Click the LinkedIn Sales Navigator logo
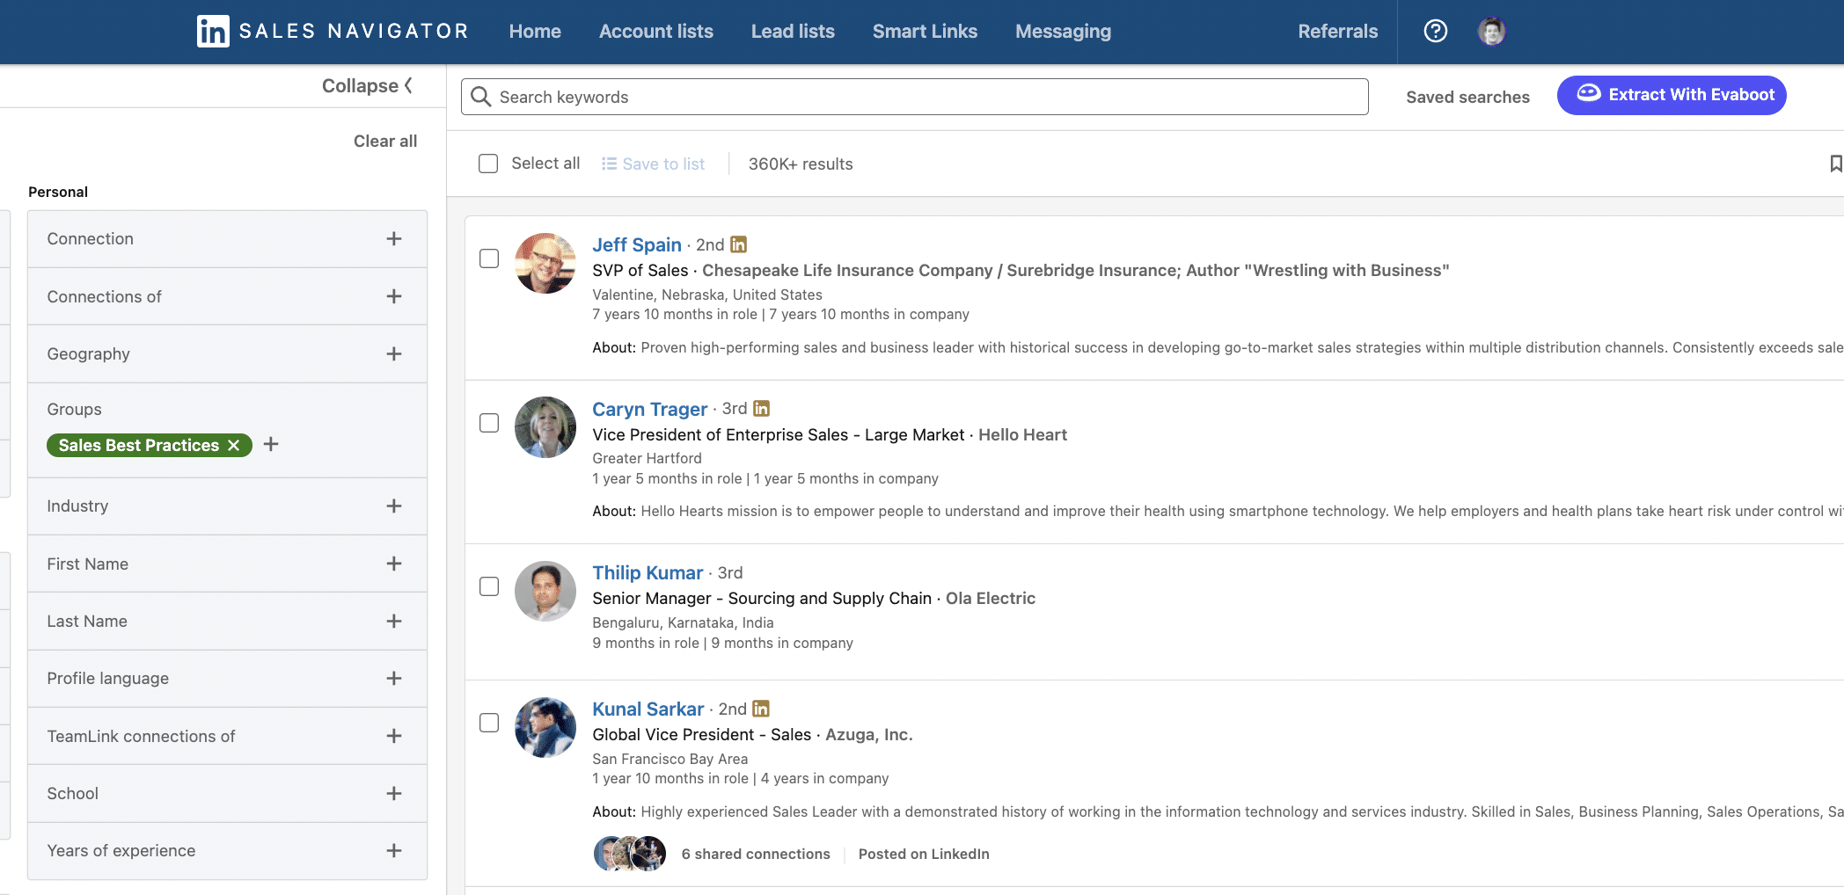1844x895 pixels. point(333,32)
